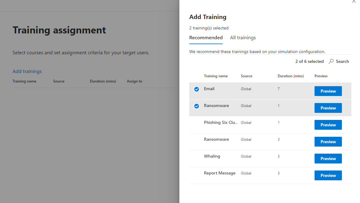Click the Training name header on Training assignment page
The image size is (360, 203).
point(24,81)
